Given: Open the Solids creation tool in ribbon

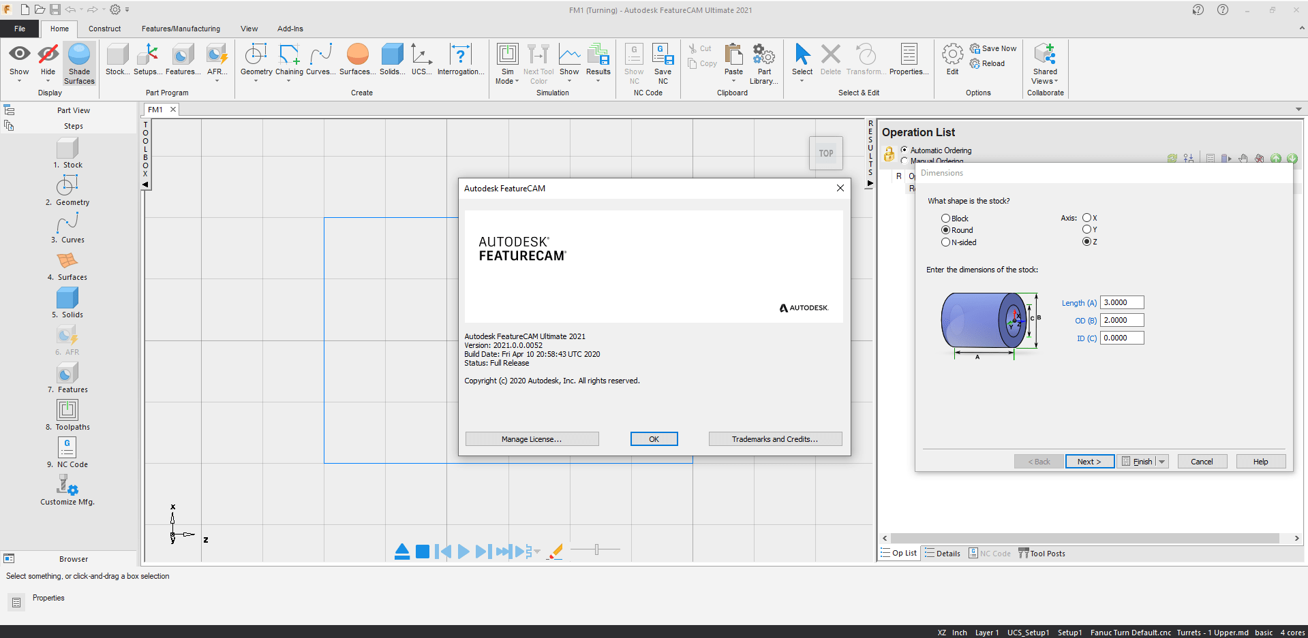Looking at the screenshot, I should click(392, 59).
